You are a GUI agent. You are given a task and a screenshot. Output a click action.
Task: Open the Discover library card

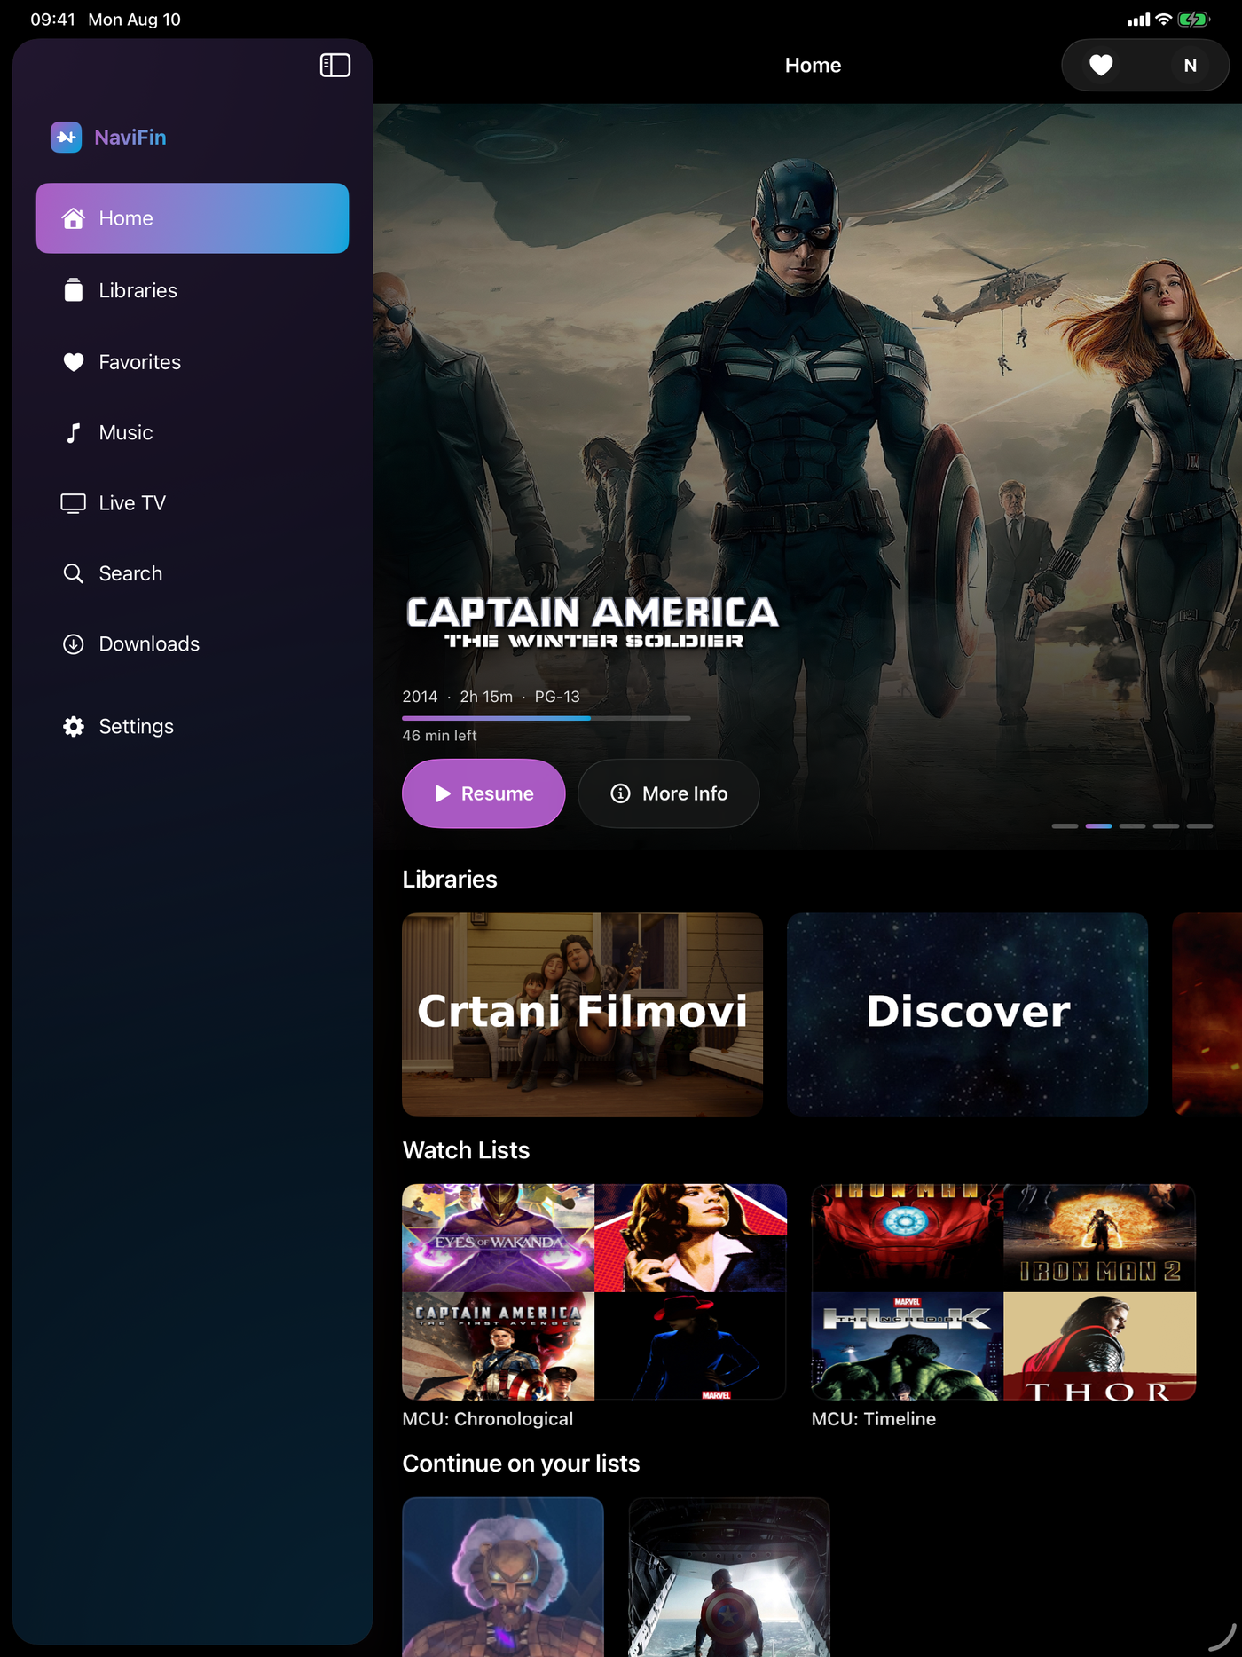point(968,1014)
